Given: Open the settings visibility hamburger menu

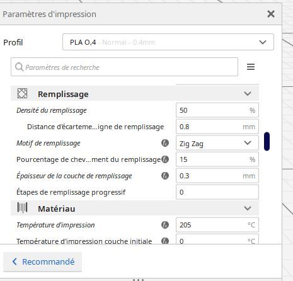Looking at the screenshot, I should tap(251, 67).
